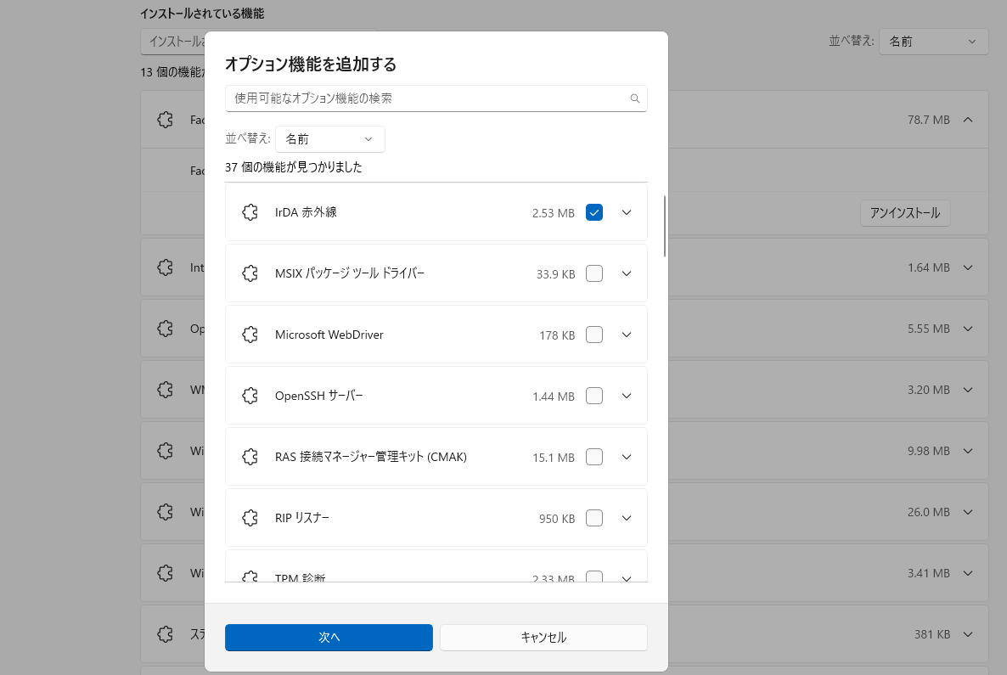1007x675 pixels.
Task: Uncheck the IrDA 赤外線 checkbox
Action: [x=594, y=212]
